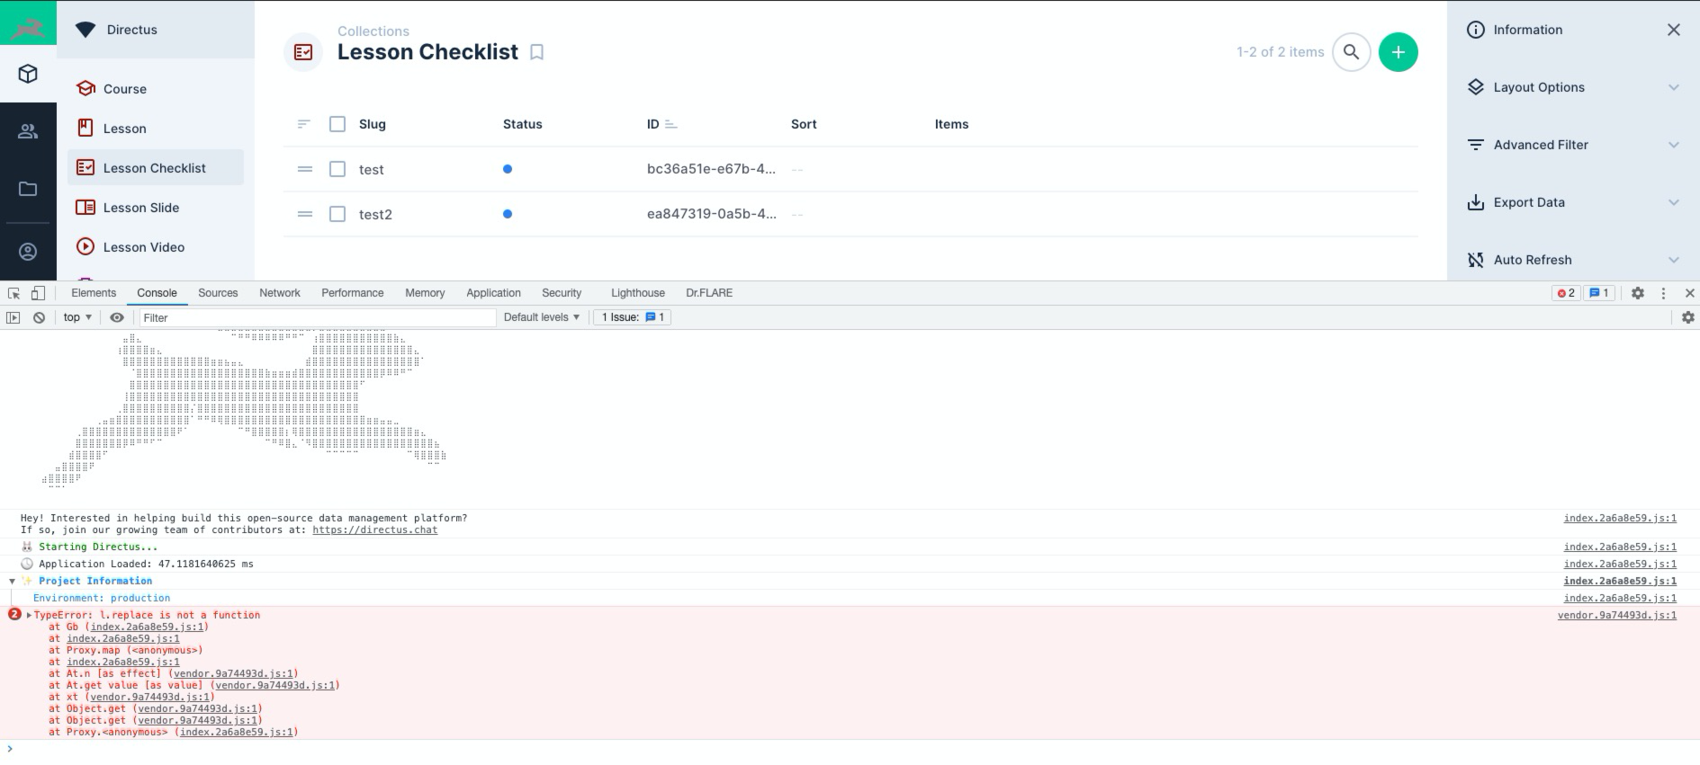Open DevTools settings gear icon
Viewport: 1700px width, 765px height.
pyautogui.click(x=1638, y=293)
